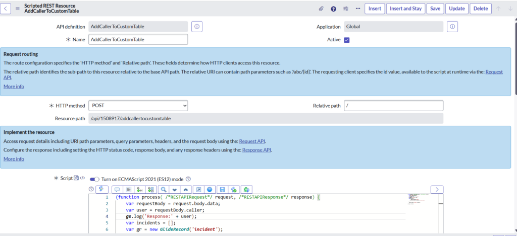Click the Relative path input field
This screenshot has width=517, height=236.
click(x=393, y=106)
